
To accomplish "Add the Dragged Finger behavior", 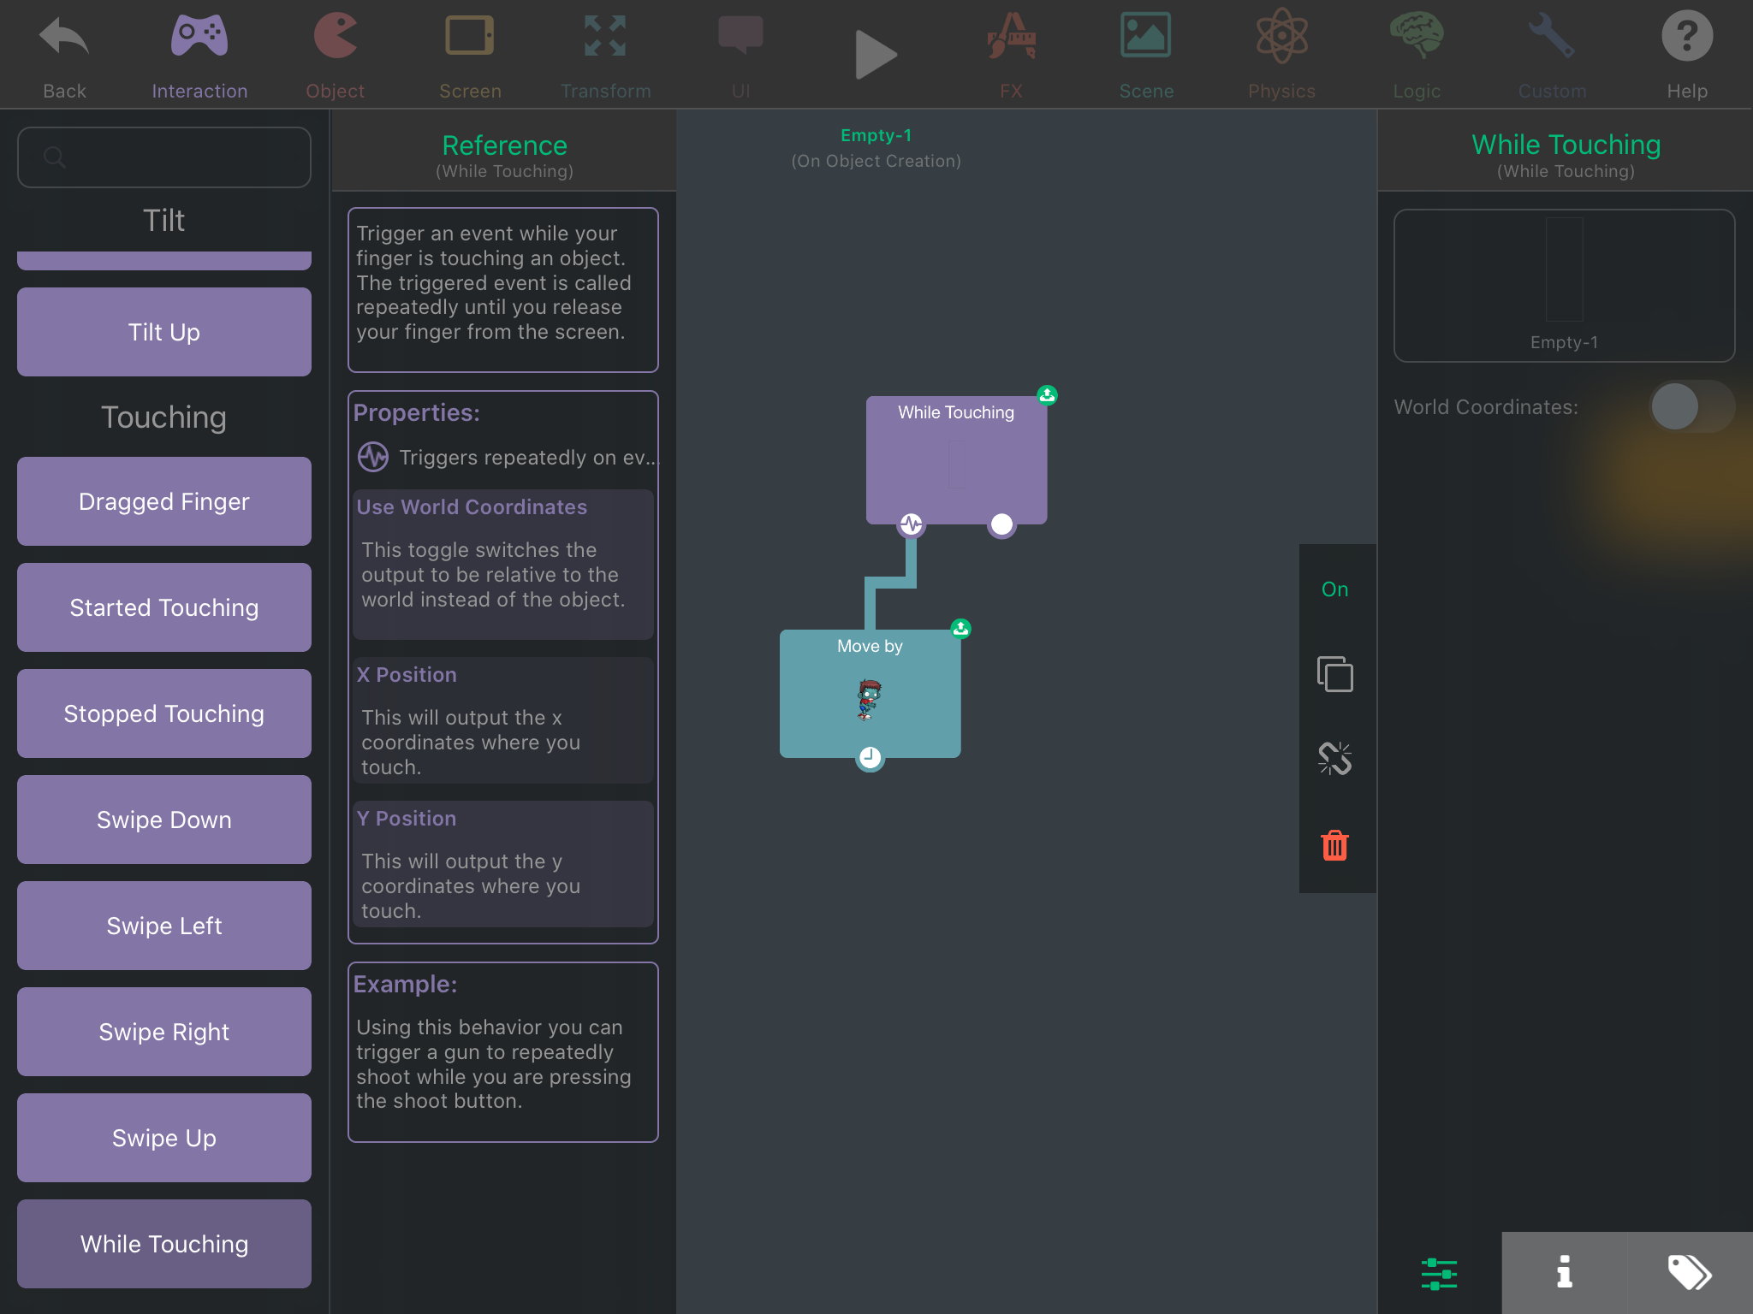I will (164, 501).
